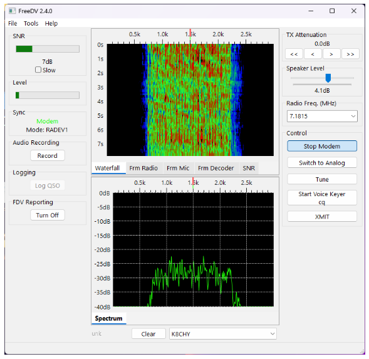Increase attenuation with the > button

[331, 54]
